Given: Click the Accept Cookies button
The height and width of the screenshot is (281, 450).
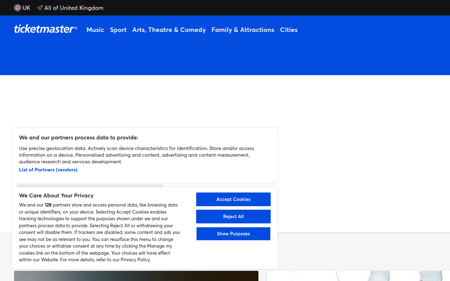Looking at the screenshot, I should click(233, 199).
